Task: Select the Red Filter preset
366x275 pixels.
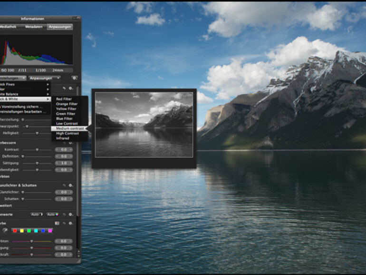Action: (64, 99)
